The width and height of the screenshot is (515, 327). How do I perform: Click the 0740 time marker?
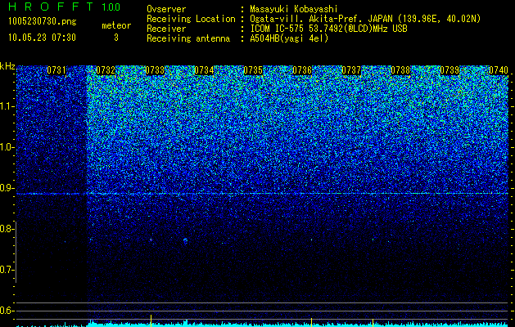[x=499, y=70]
